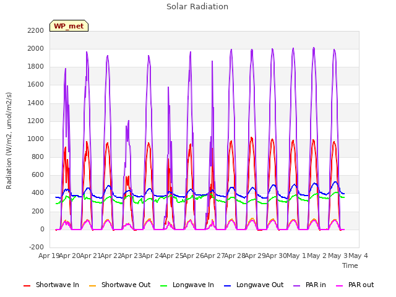Click the Apr 25 x-axis label
The width and height of the screenshot is (396, 297).
[x=173, y=256]
